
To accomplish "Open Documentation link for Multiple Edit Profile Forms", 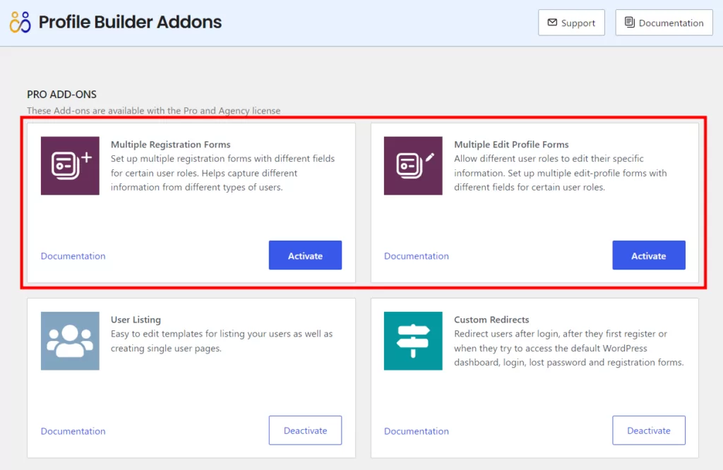I will (417, 255).
